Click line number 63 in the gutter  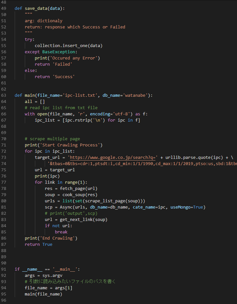[4, 95]
